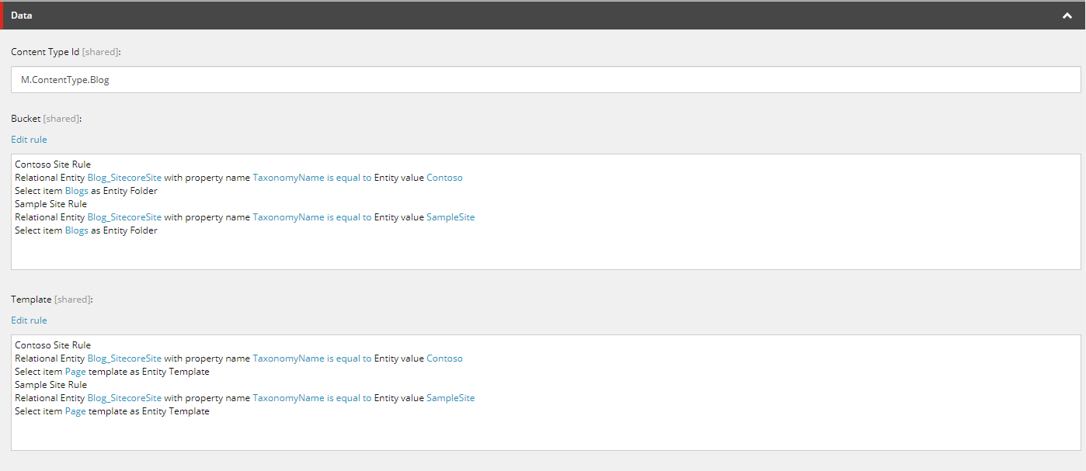The image size is (1086, 471).
Task: Select TaxonomyName operator in Bucket's Contoso Site Rule
Action: [x=312, y=178]
